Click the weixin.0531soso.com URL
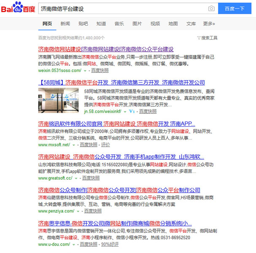This screenshot has height=253, width=256. (x=60, y=70)
